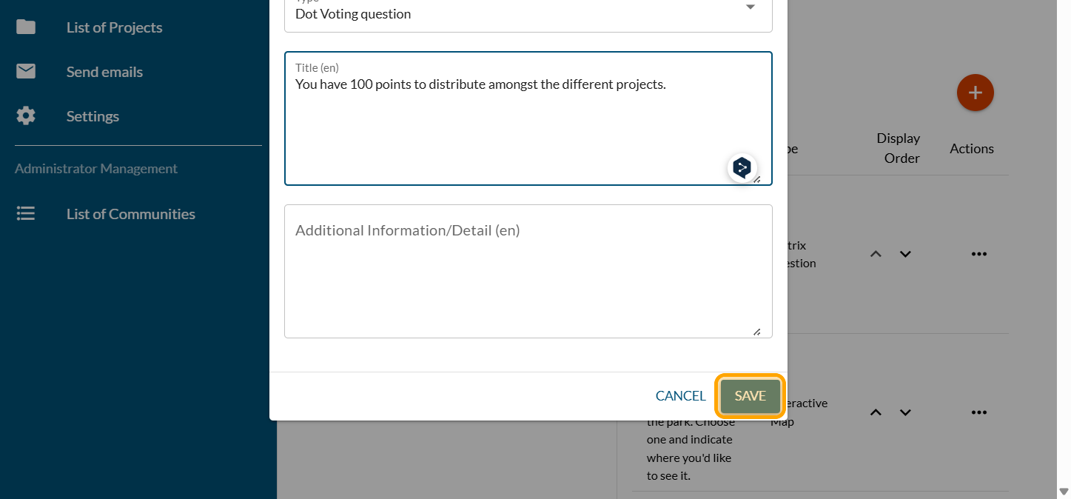Move the Matrix question row up
Screen dimensions: 1071x499
coord(876,254)
